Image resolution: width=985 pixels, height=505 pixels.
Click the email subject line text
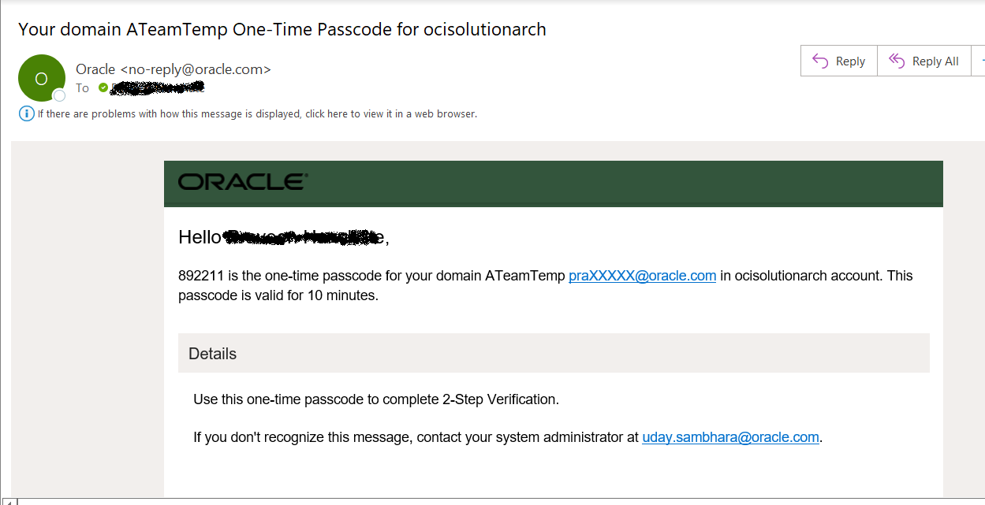(282, 30)
